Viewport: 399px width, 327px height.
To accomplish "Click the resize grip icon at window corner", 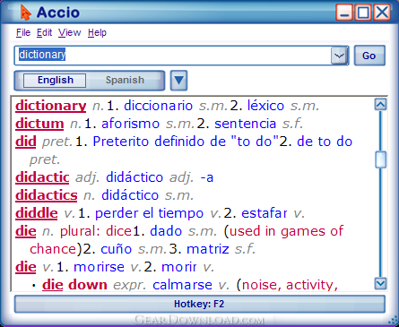I will [x=393, y=321].
